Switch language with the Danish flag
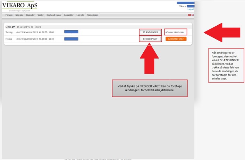The width and height of the screenshot is (245, 160). click(x=189, y=15)
